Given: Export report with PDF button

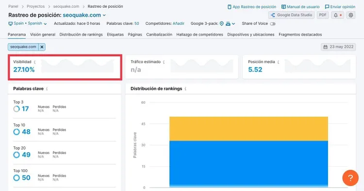Looking at the screenshot, I should [323, 15].
